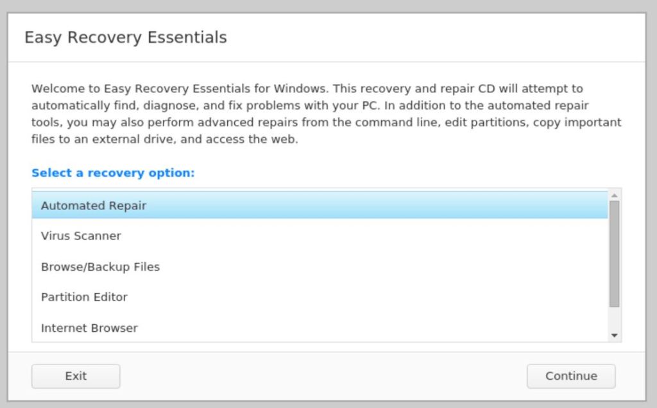Choose the option to access the web
This screenshot has width=657, height=408.
pos(89,328)
